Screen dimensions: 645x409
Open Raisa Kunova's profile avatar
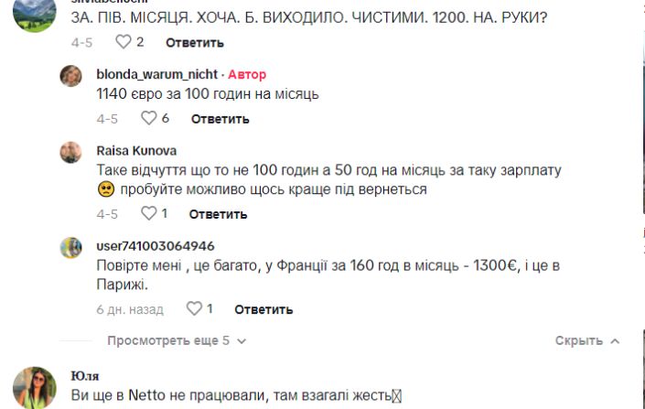[70, 152]
